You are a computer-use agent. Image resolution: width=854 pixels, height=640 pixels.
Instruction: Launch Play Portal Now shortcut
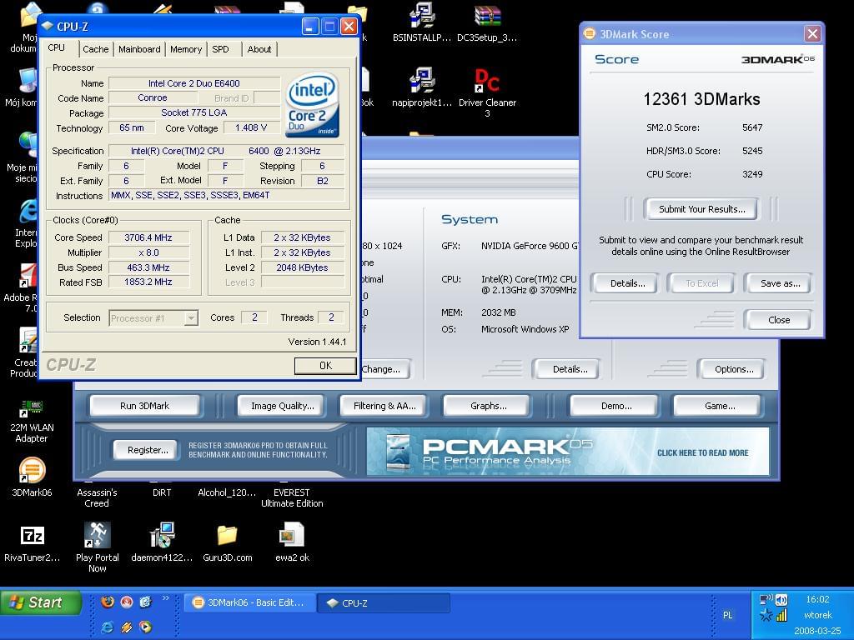(98, 536)
